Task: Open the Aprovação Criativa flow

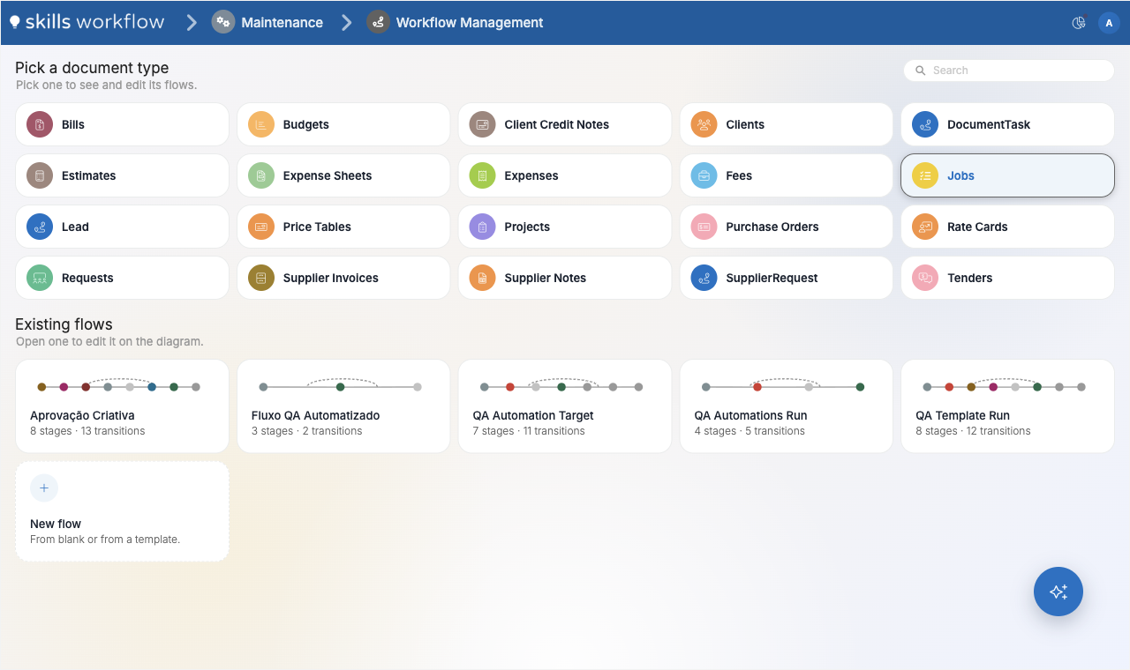Action: [x=122, y=406]
